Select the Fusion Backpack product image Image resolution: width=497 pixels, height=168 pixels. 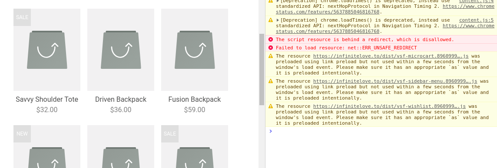195,50
